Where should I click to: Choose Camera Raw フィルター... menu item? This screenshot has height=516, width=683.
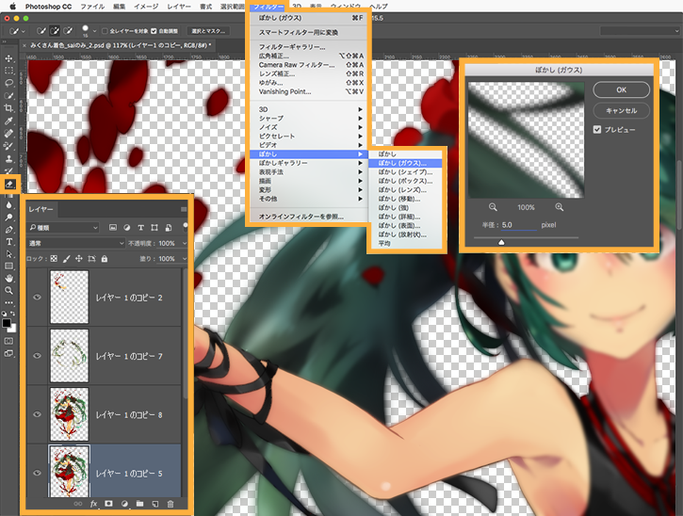click(x=308, y=65)
